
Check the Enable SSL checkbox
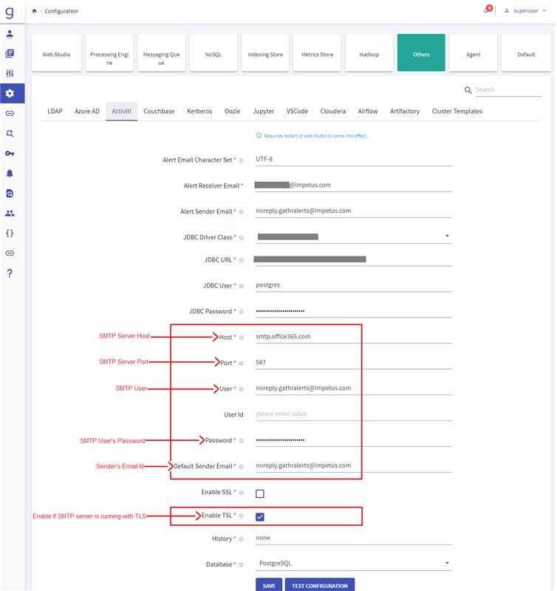coord(259,493)
